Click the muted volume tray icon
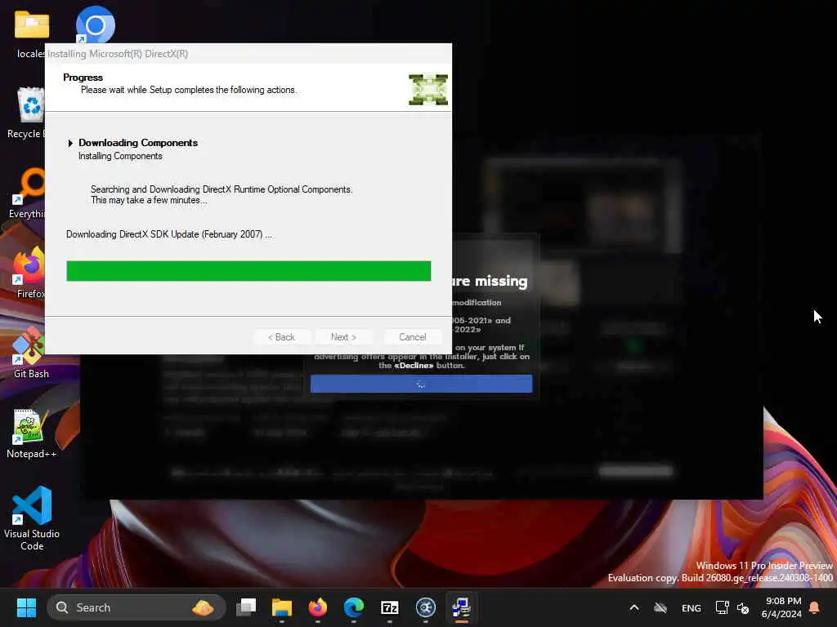This screenshot has width=837, height=627. click(x=742, y=607)
